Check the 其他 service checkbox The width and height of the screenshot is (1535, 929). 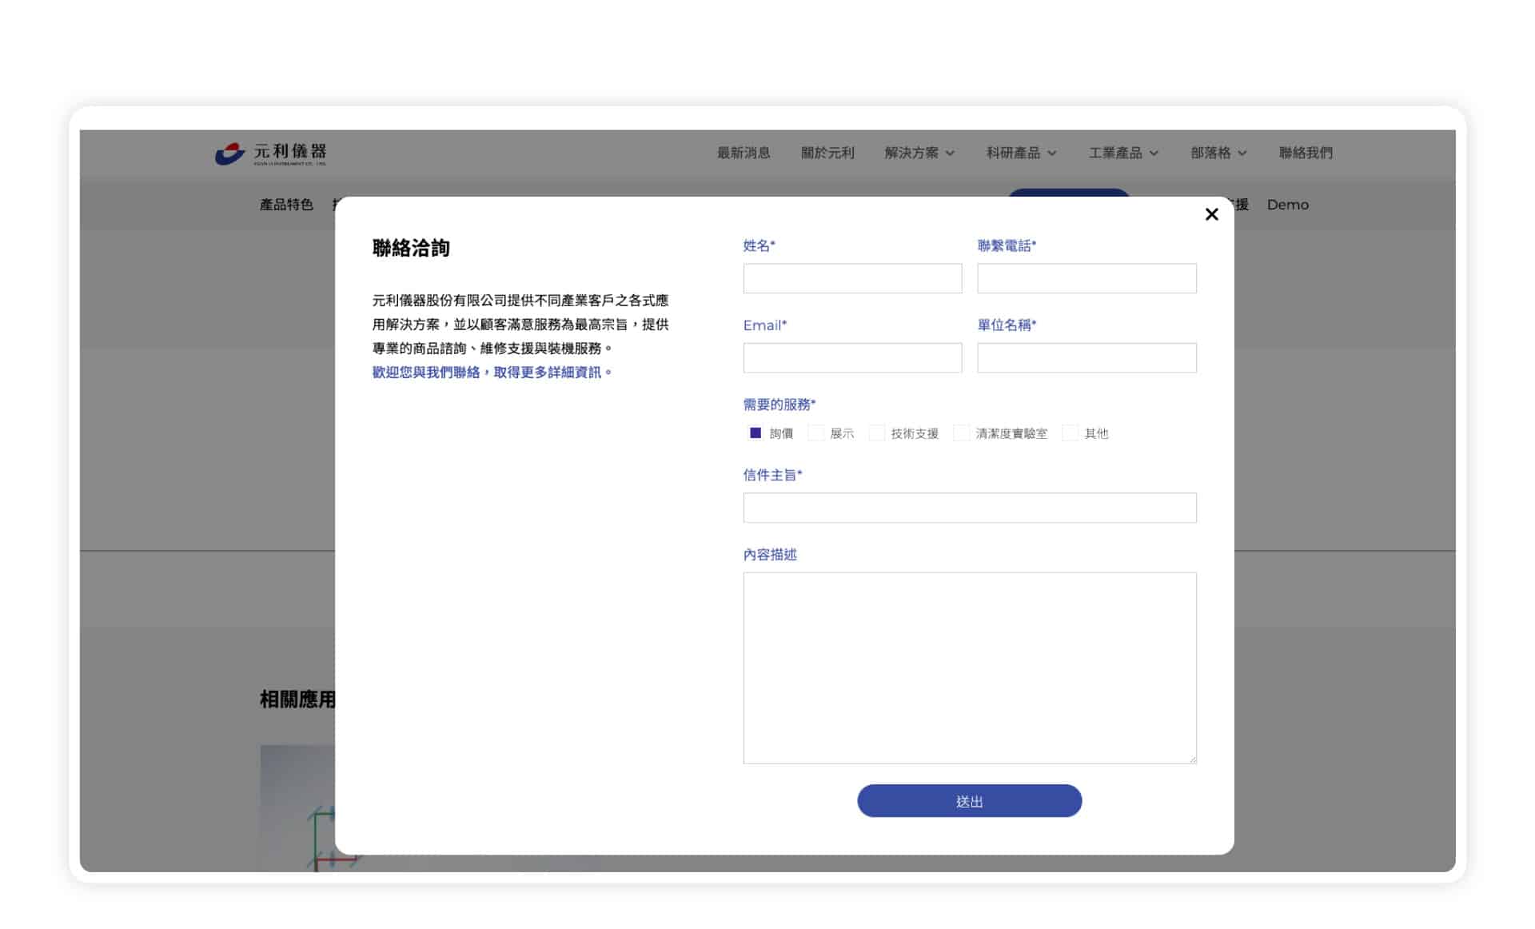(x=1070, y=433)
